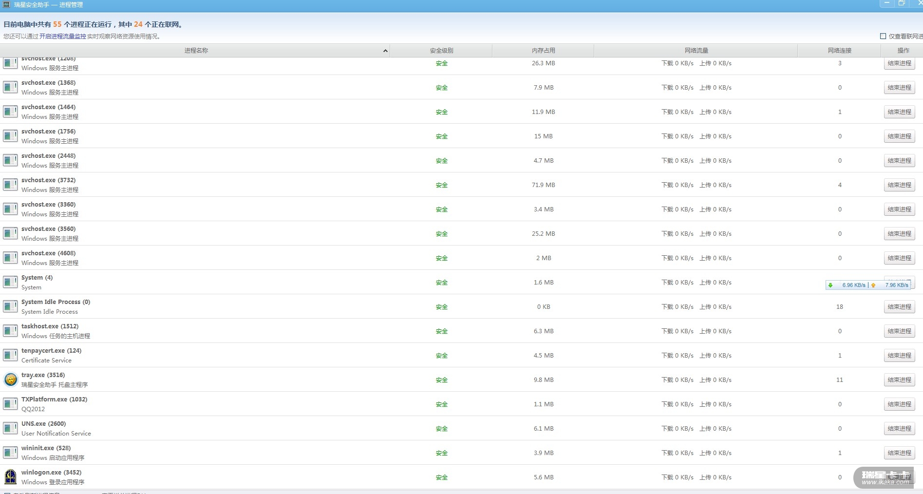Click the 'Certificate Service' description text
The image size is (923, 494).
[x=46, y=360]
